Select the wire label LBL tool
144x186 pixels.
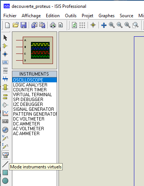click(5, 62)
